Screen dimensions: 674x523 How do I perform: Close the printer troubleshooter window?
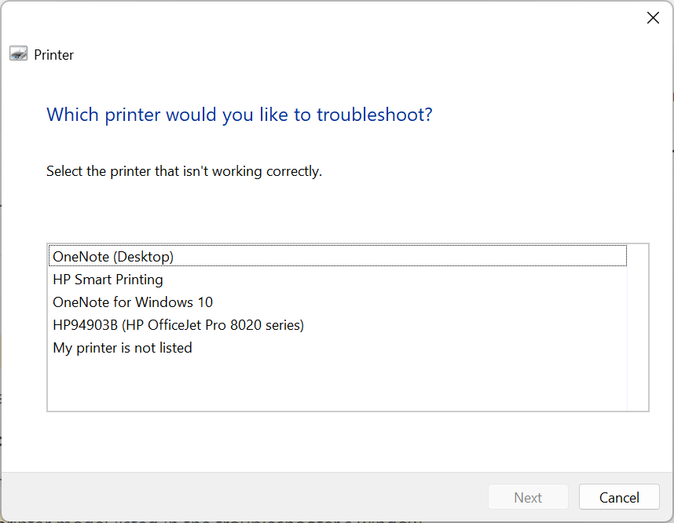coord(653,18)
